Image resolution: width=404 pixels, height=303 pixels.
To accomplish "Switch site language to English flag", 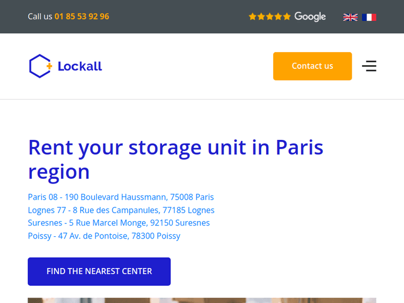I will pyautogui.click(x=350, y=17).
